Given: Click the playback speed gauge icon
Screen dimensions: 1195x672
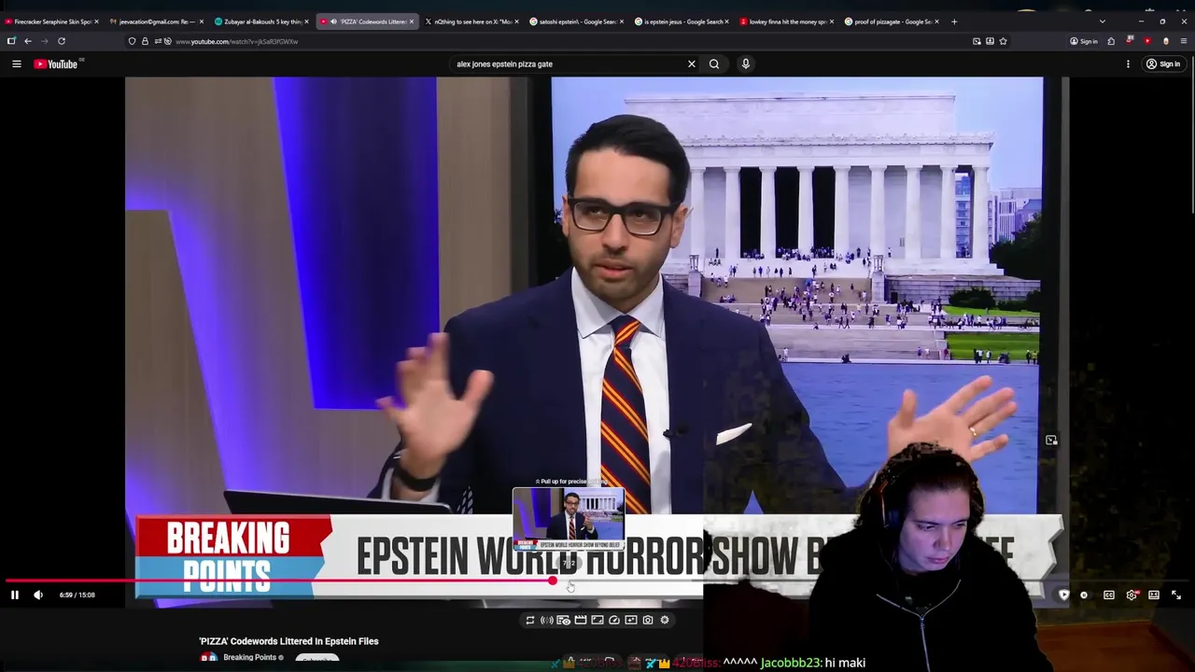Looking at the screenshot, I should coord(614,620).
